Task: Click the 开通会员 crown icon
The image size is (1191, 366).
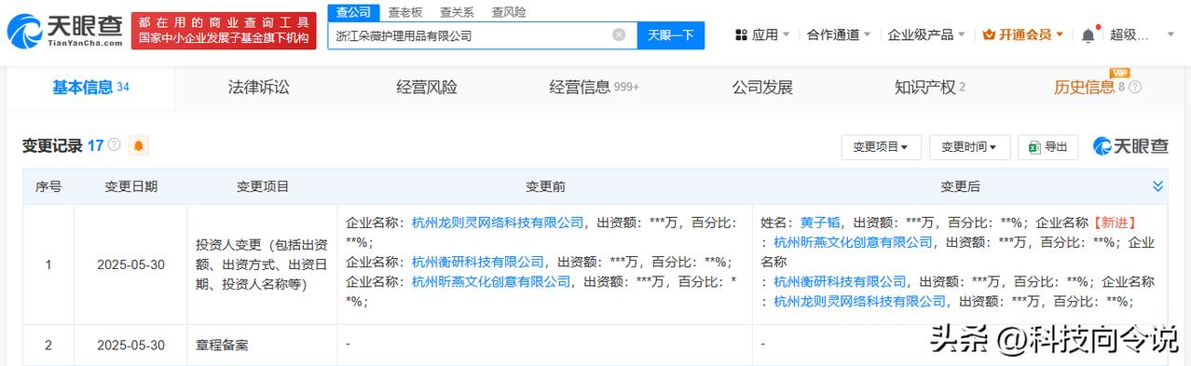Action: click(989, 35)
